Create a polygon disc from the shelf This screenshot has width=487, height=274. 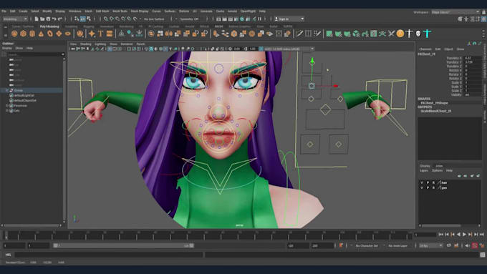point(68,34)
